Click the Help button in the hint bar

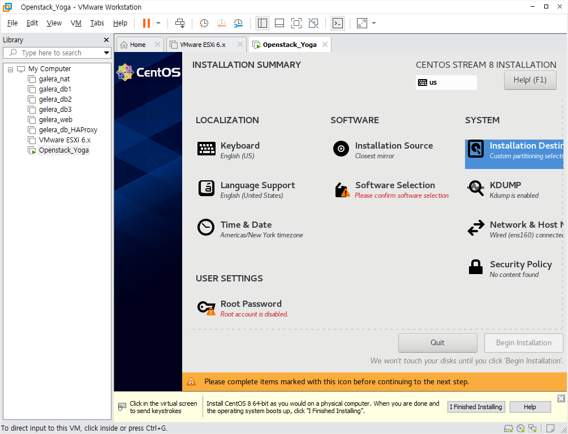[x=530, y=407]
